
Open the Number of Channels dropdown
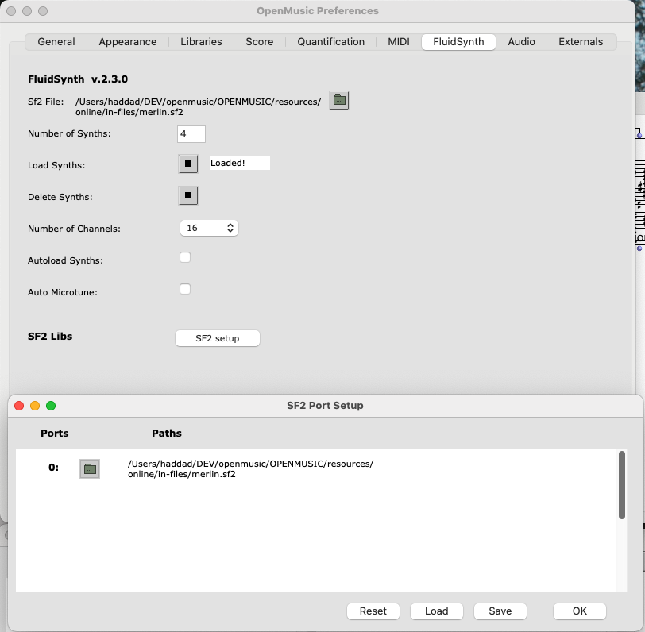coord(209,228)
